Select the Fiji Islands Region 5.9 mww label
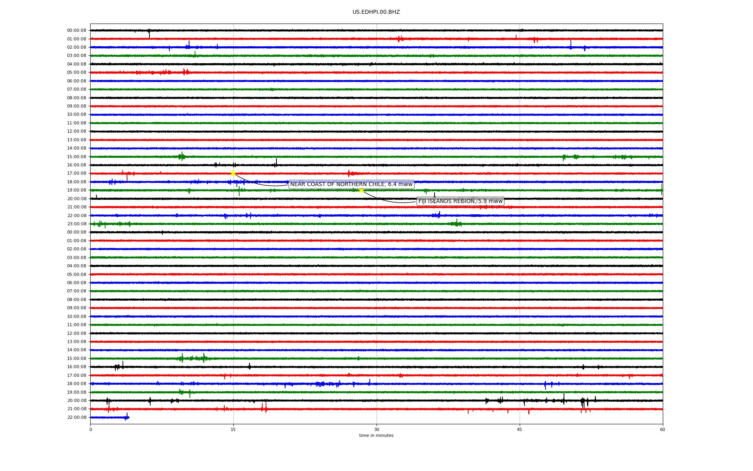The width and height of the screenshot is (753, 471). pos(460,201)
